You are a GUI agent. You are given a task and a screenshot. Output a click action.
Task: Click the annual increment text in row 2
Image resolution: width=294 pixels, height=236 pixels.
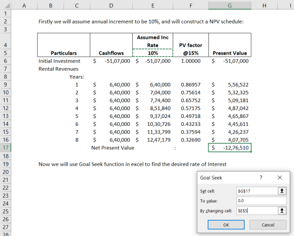pos(141,22)
